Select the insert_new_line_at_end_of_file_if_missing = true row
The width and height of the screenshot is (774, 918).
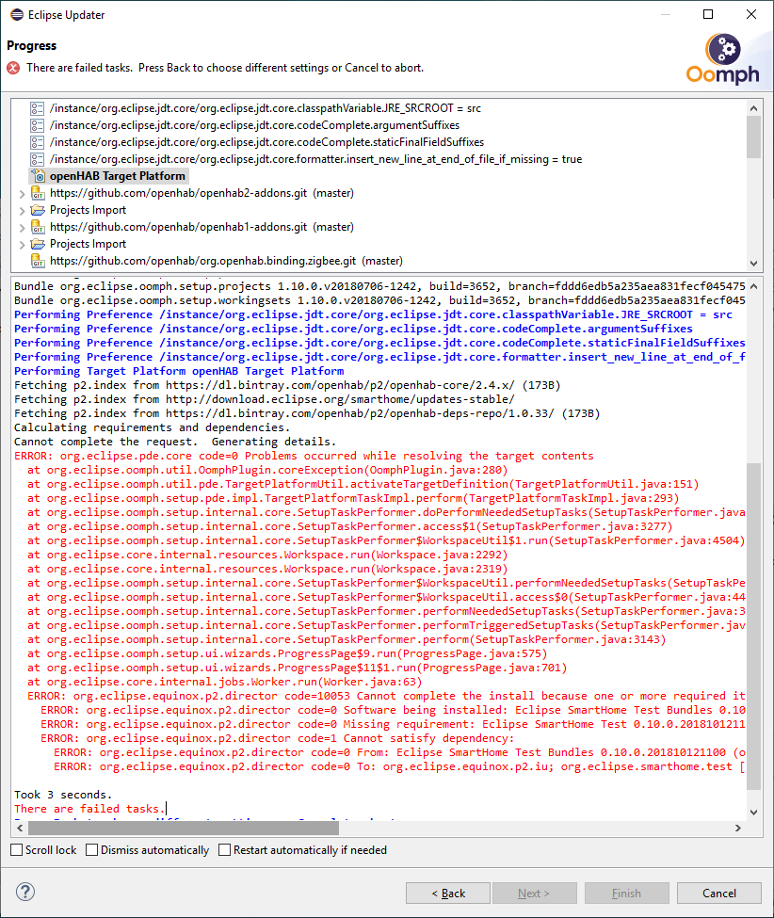coord(316,159)
